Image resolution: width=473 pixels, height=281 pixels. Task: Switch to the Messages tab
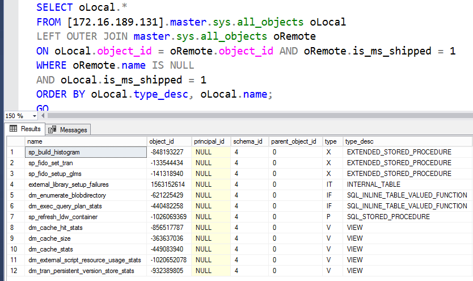point(68,130)
